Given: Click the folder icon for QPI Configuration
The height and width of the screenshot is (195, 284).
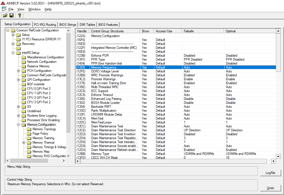Looking at the screenshot, I should (24, 80).
